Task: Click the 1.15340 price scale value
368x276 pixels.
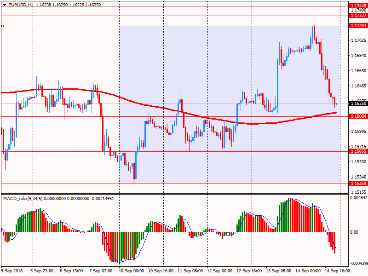Action: [358, 177]
